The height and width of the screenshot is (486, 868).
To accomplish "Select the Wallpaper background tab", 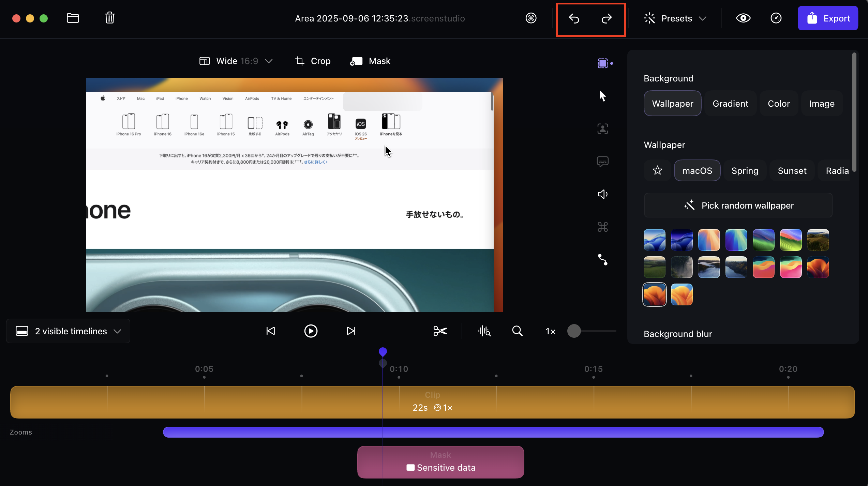I will click(672, 103).
